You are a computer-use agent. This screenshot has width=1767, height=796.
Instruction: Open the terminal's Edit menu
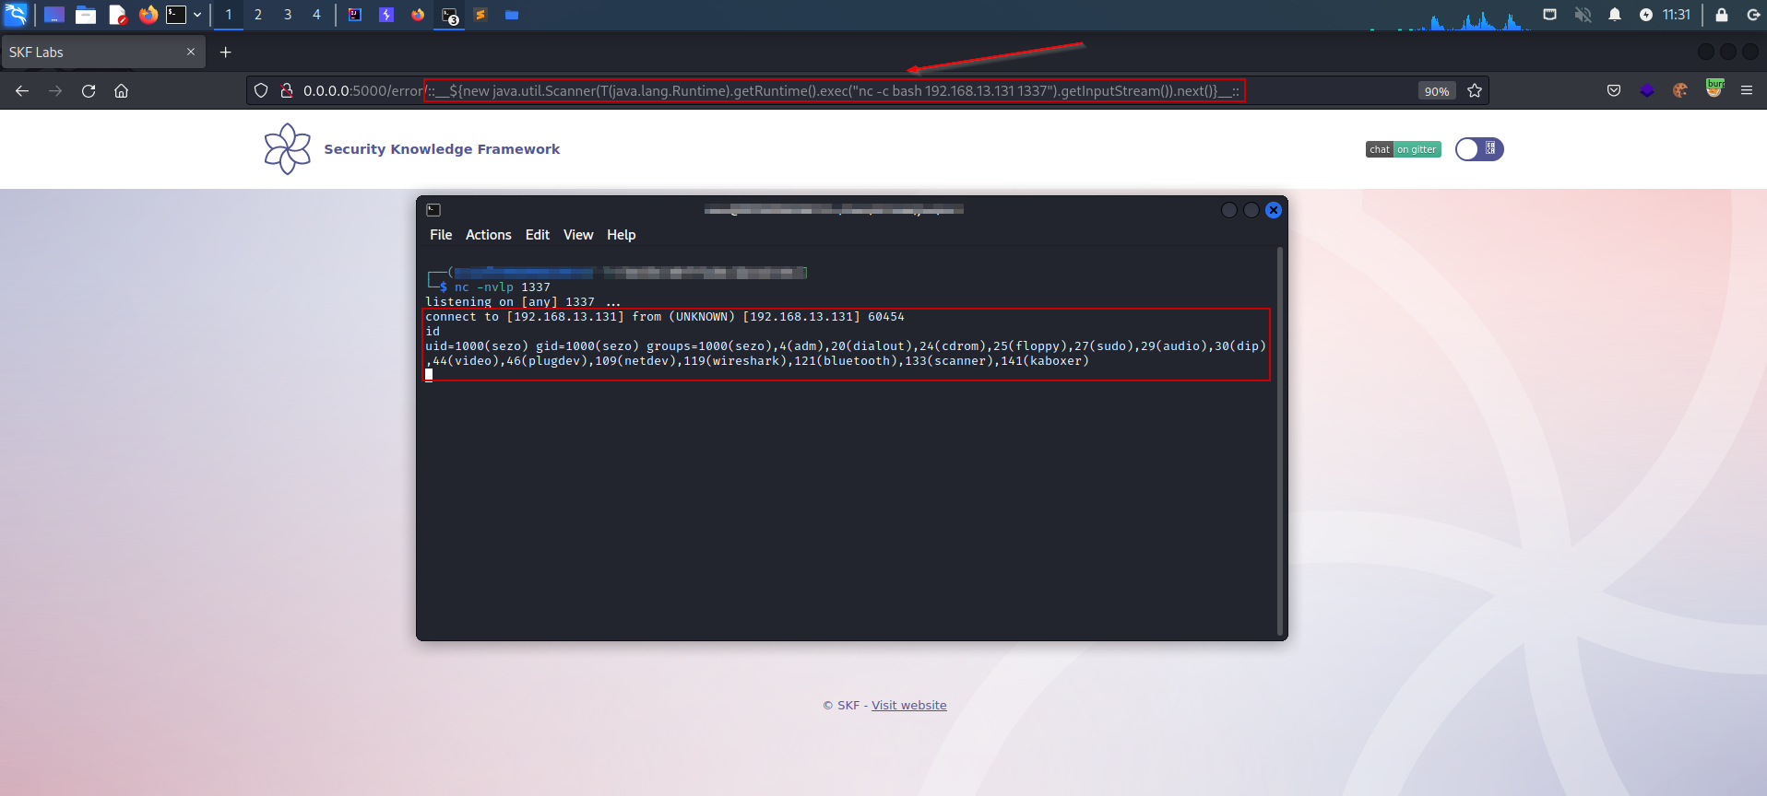click(x=538, y=235)
